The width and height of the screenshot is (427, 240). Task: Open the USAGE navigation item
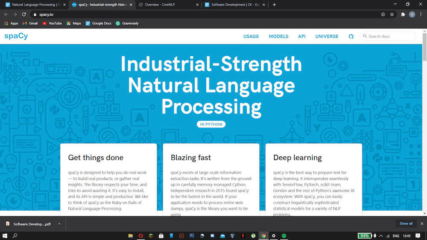click(x=251, y=36)
